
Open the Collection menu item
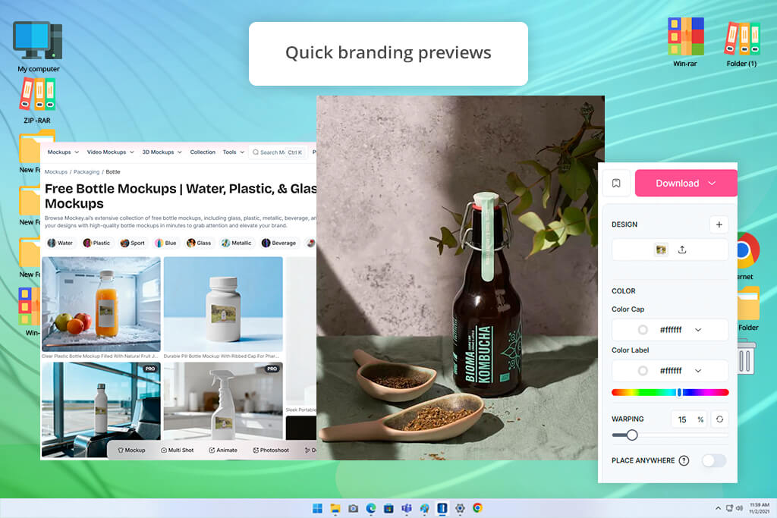(x=203, y=152)
